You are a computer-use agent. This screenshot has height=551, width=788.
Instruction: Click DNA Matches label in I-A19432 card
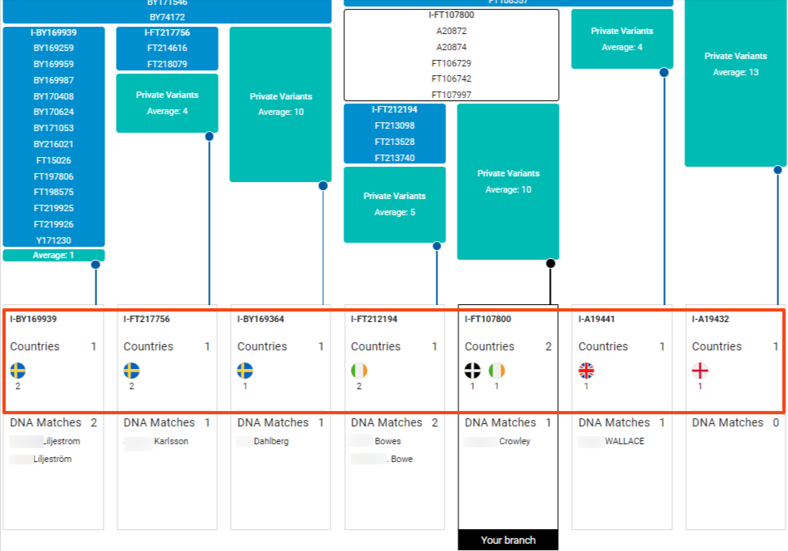click(x=728, y=422)
